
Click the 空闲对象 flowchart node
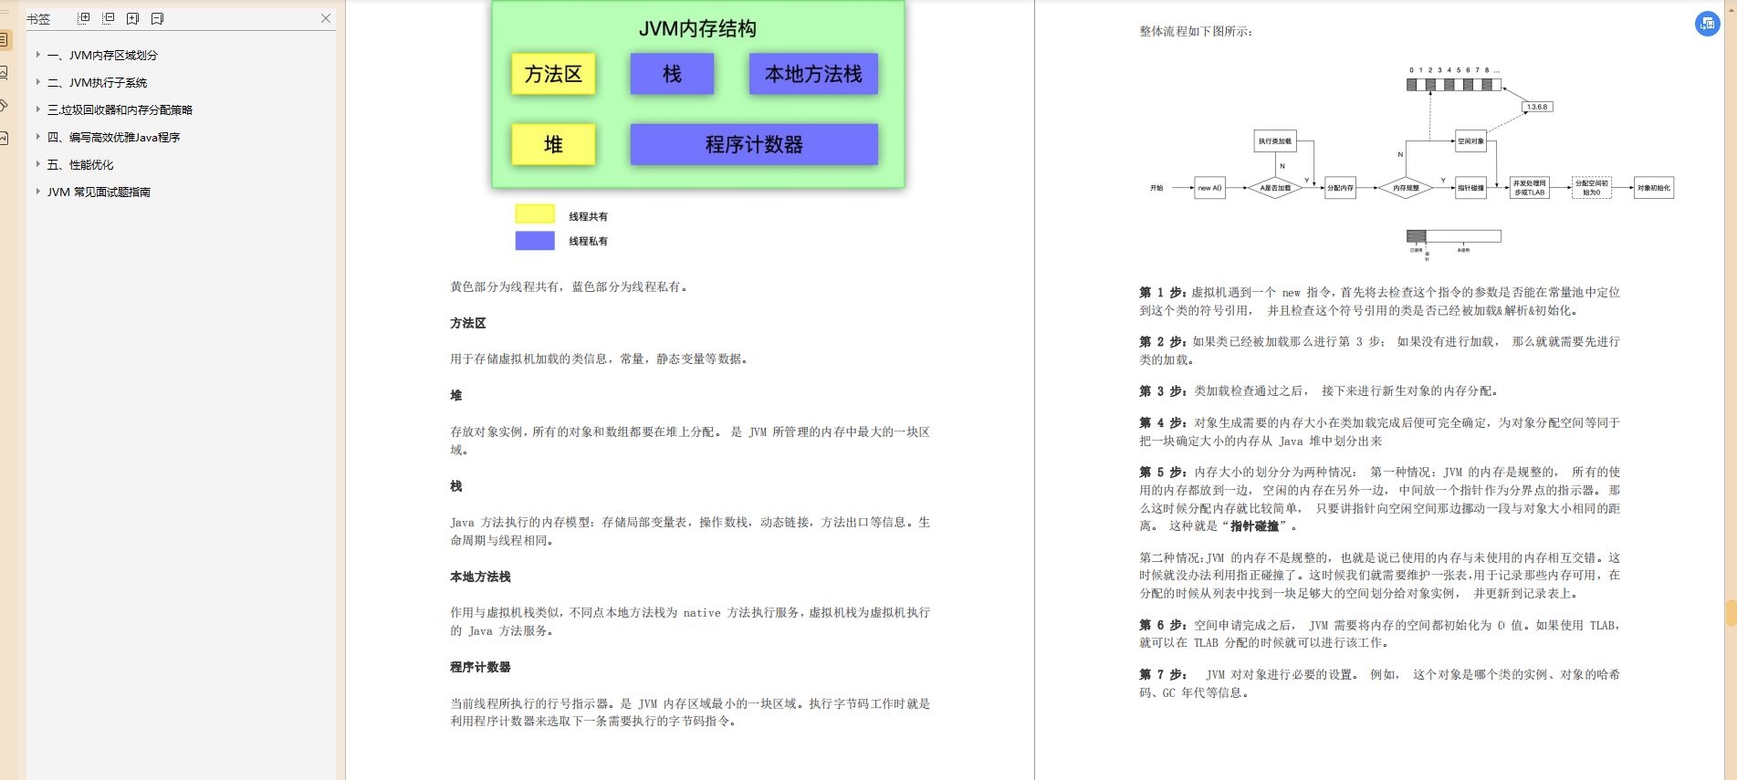(1470, 141)
